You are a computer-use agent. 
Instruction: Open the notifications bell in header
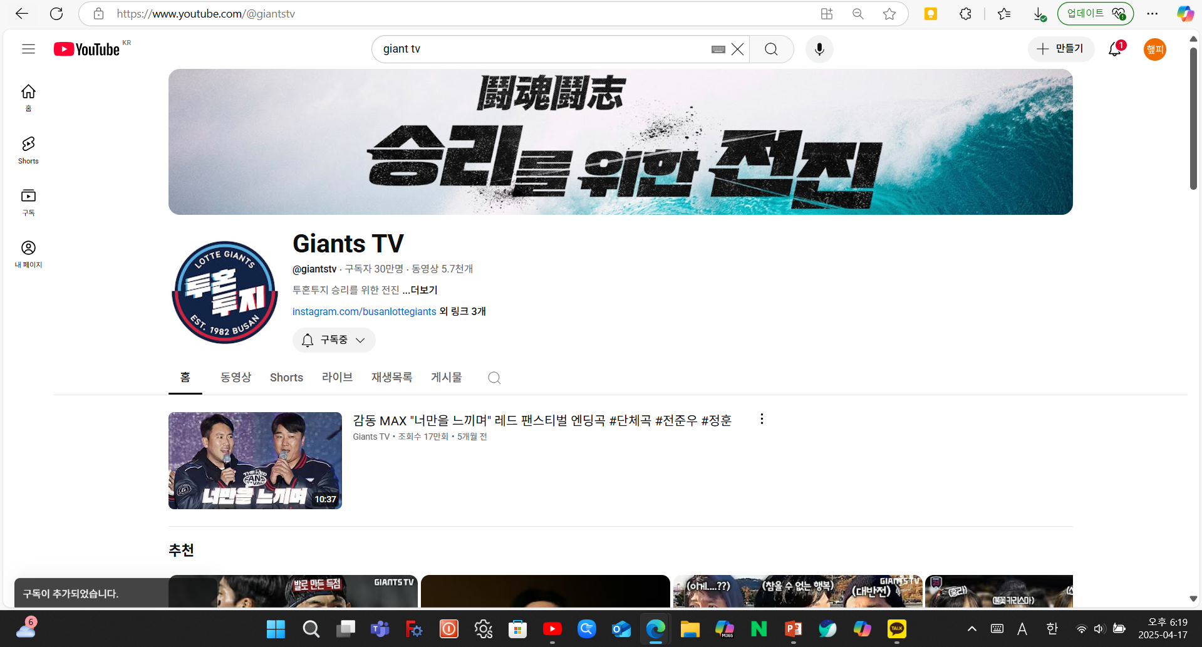(1115, 49)
